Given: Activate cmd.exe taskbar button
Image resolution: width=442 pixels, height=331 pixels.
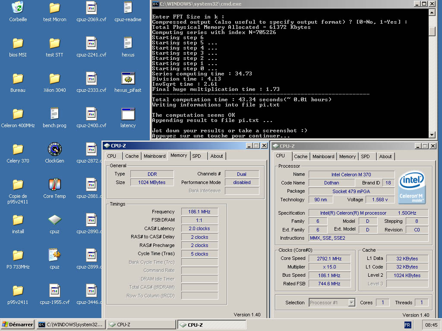Looking at the screenshot, I should point(71,325).
